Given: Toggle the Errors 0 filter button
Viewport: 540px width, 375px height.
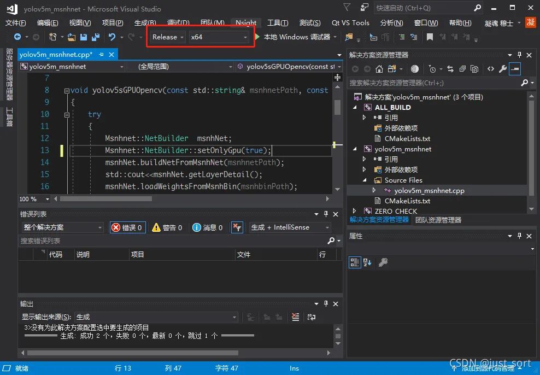Looking at the screenshot, I should [127, 227].
